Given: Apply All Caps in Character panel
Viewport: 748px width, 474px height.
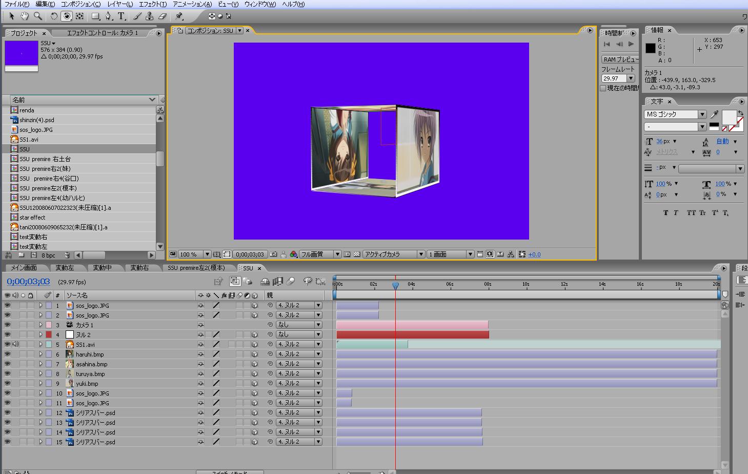Looking at the screenshot, I should pos(691,213).
